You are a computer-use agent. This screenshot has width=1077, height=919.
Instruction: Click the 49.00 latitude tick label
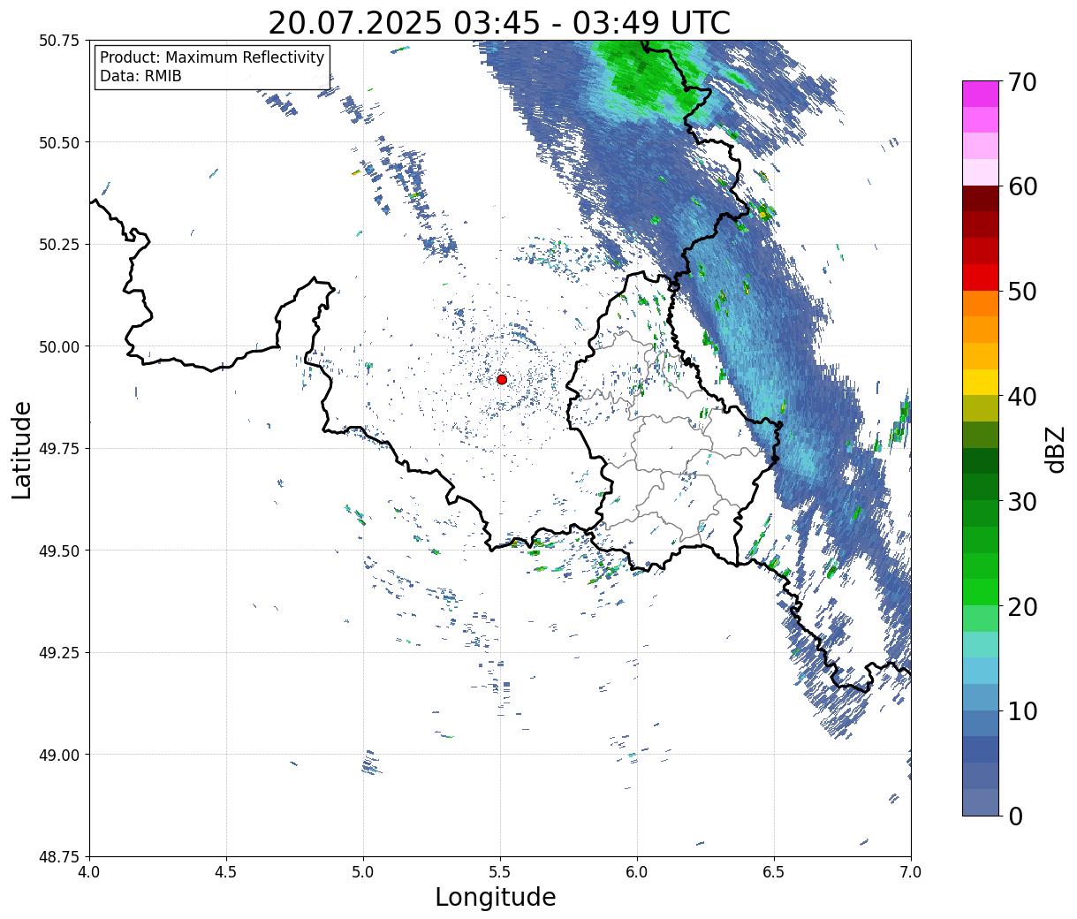pos(59,755)
